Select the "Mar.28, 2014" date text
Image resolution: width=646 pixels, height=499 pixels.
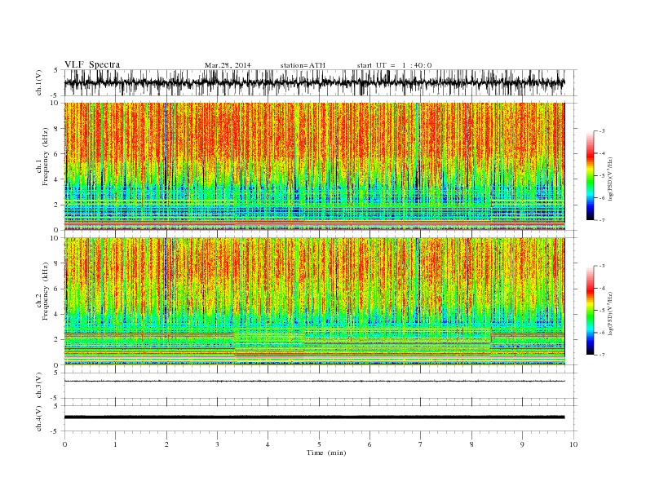(x=228, y=65)
